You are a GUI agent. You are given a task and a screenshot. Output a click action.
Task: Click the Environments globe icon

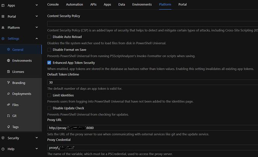click(x=8, y=60)
